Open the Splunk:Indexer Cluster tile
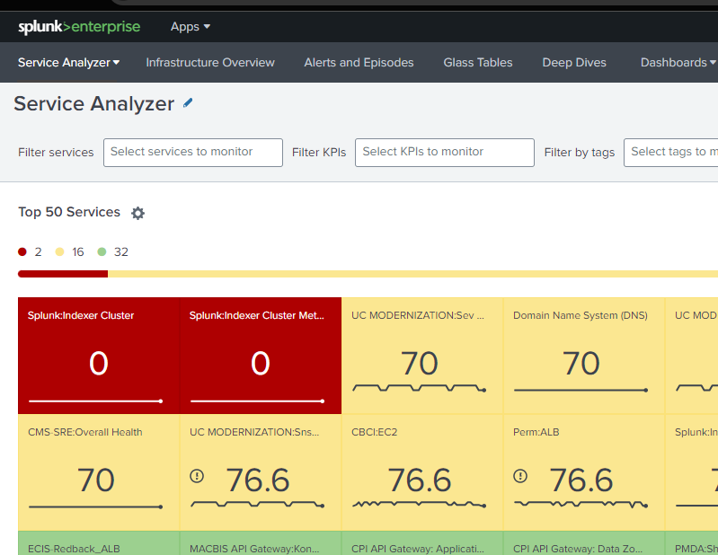The width and height of the screenshot is (718, 555). (99, 356)
